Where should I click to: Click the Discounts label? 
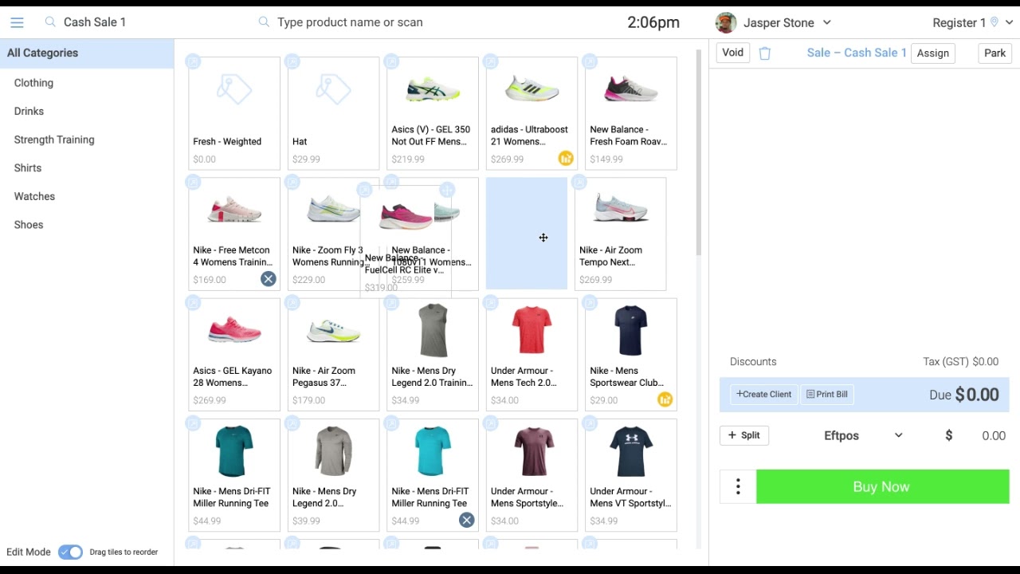(x=753, y=361)
